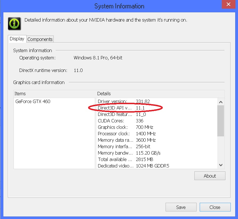Screen dimensions: 238x219
Task: Click the value 256-bit
Action: (143, 146)
